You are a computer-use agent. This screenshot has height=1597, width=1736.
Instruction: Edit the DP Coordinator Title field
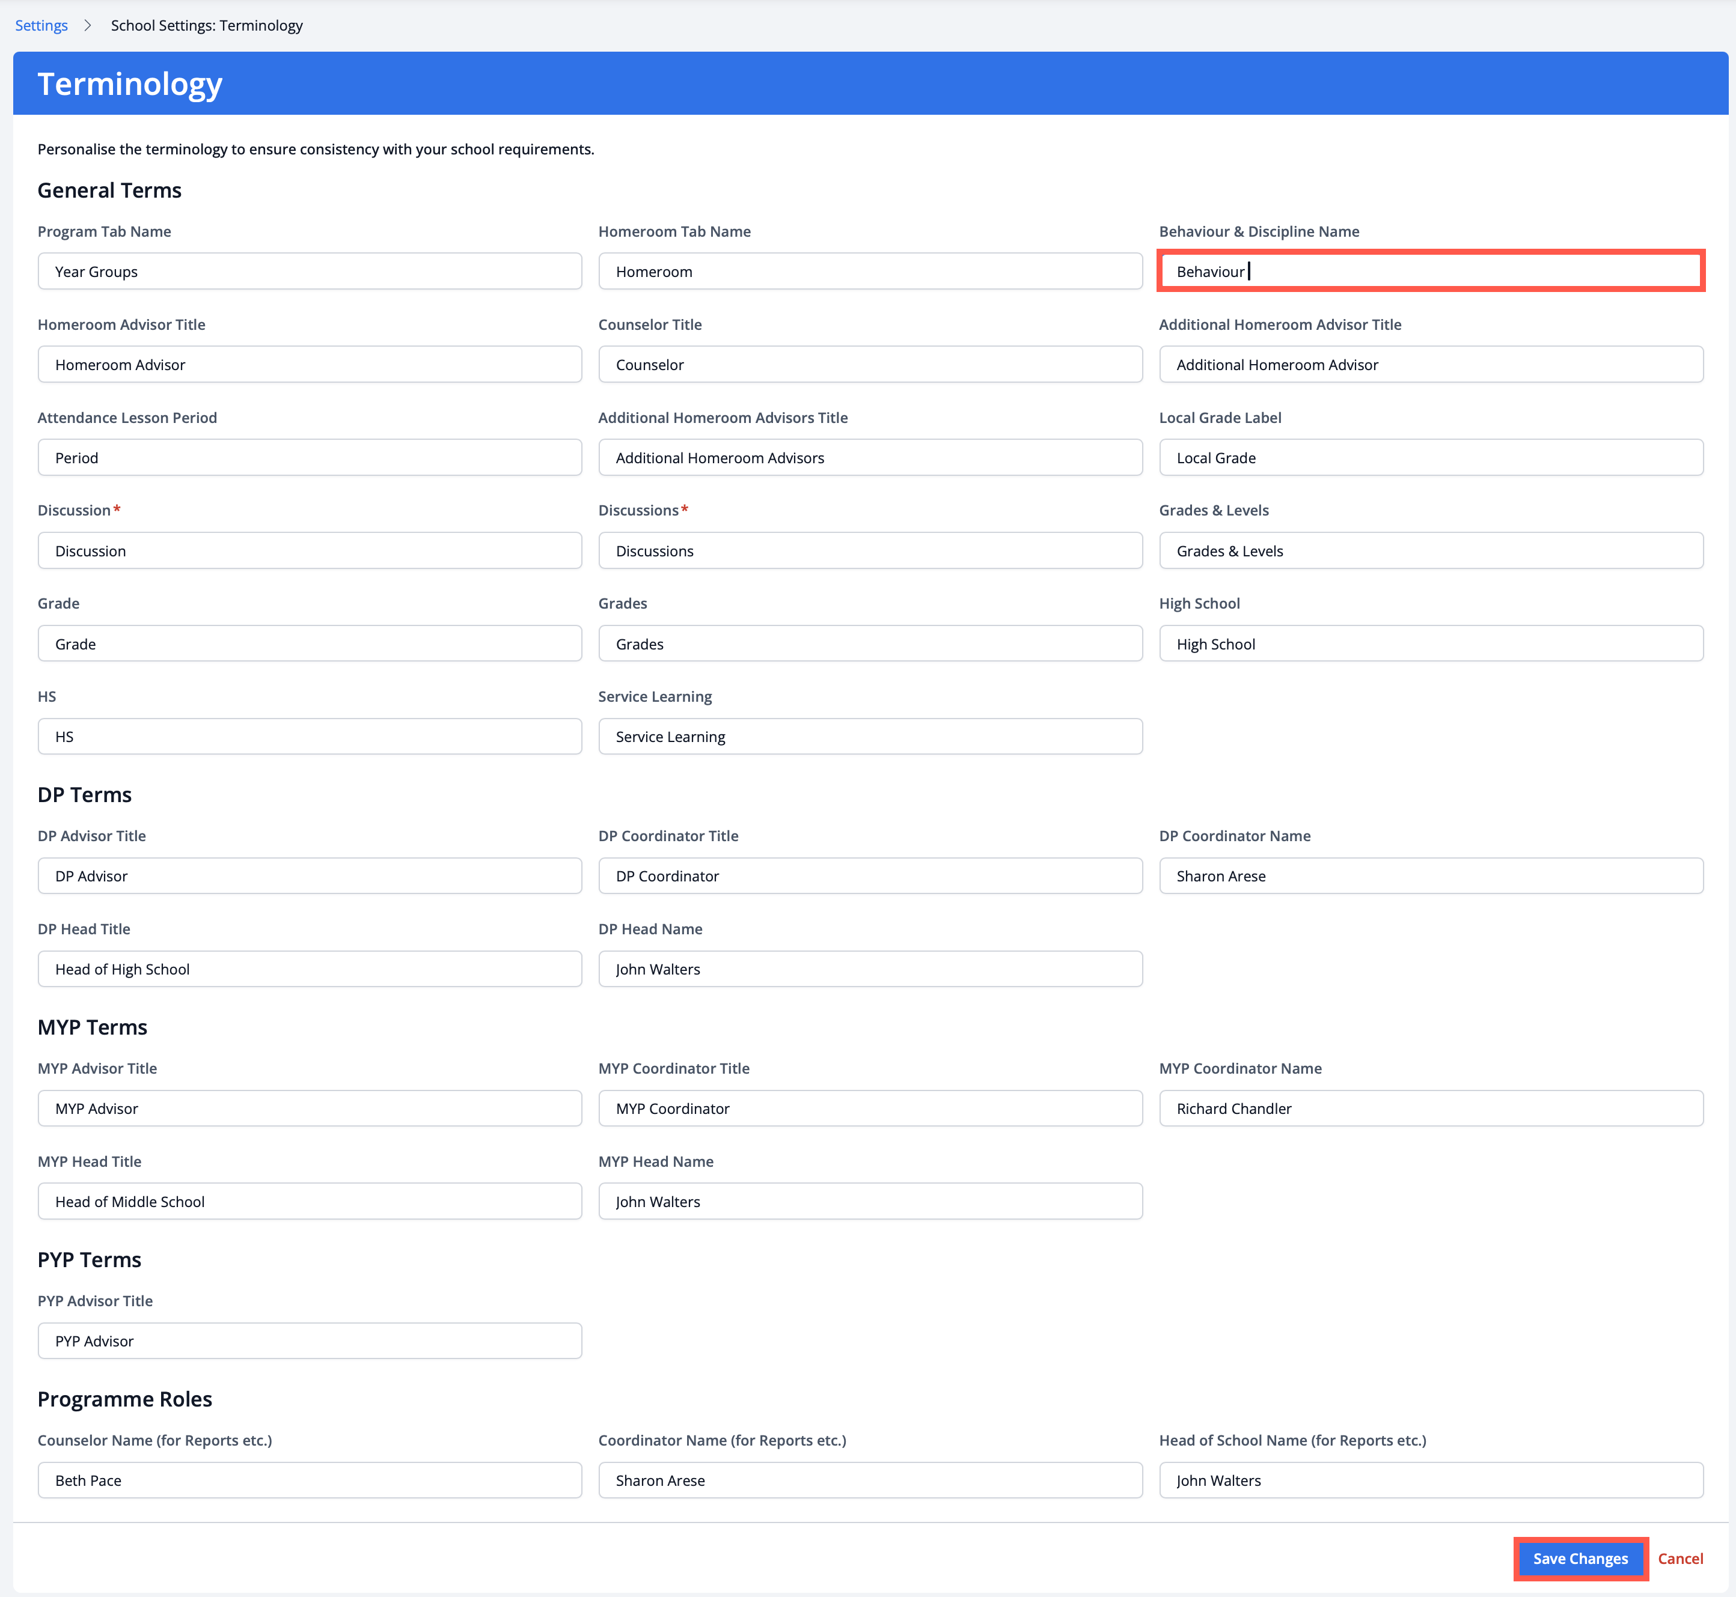pos(870,876)
